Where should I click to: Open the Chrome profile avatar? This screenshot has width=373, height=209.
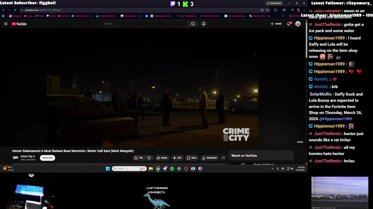click(298, 10)
